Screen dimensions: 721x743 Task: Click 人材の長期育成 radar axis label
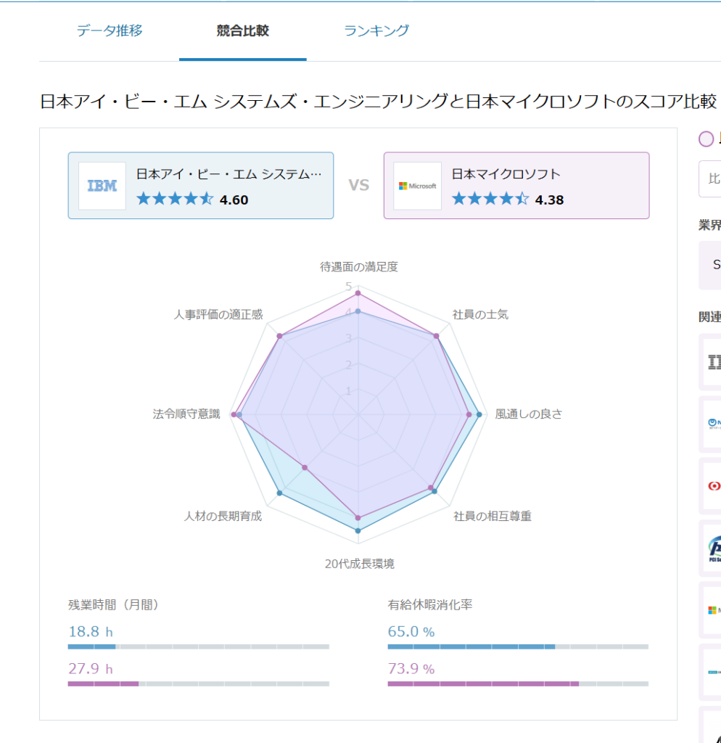tap(223, 516)
